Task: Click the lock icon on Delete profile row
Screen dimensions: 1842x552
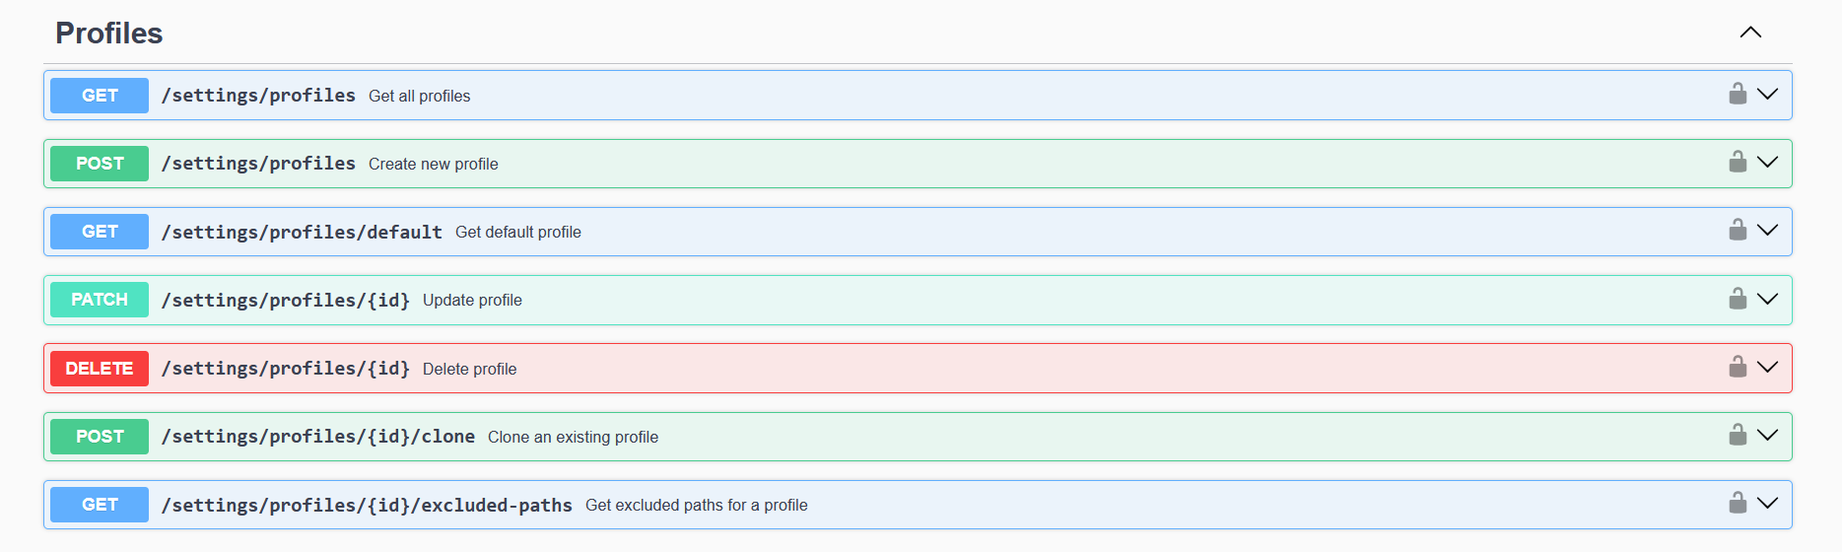Action: tap(1738, 368)
